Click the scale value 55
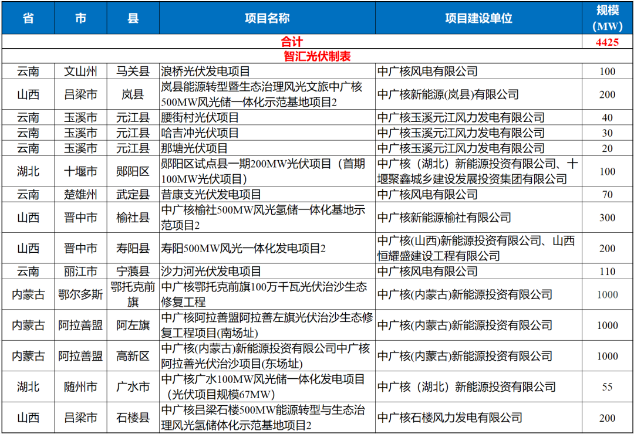 608,386
